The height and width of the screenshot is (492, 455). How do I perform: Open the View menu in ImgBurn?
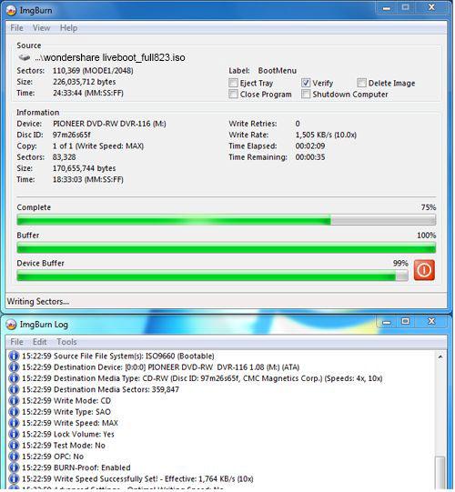point(42,28)
